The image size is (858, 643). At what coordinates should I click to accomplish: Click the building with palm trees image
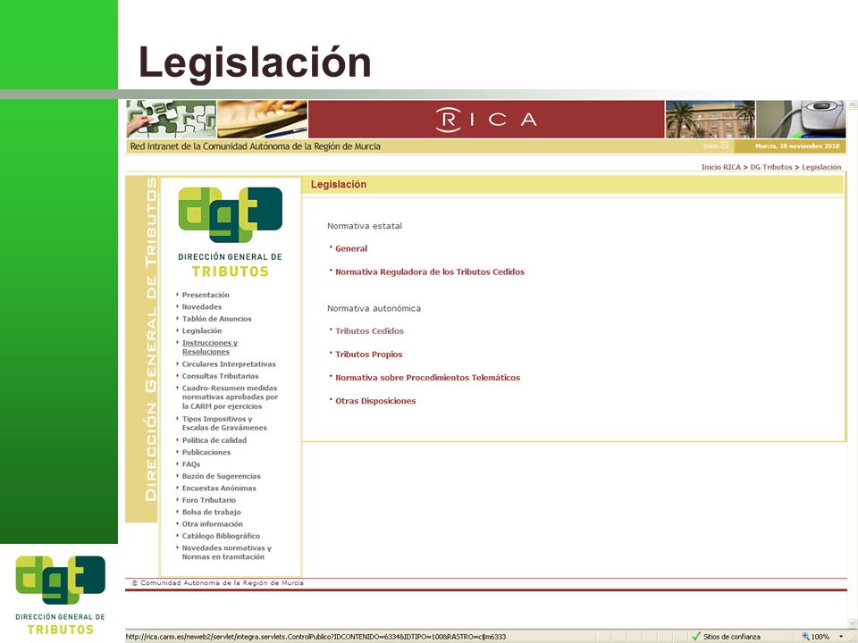tap(711, 119)
